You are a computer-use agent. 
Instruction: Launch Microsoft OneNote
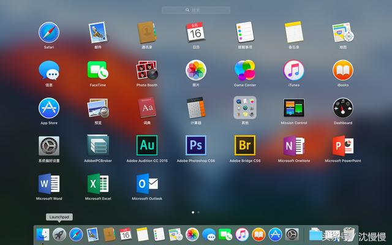pyautogui.click(x=294, y=146)
